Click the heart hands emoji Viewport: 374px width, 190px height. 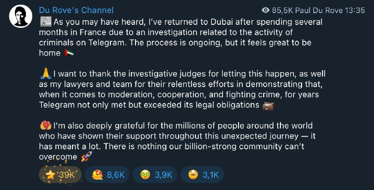[46, 125]
